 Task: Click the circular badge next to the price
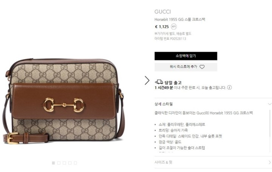(x=174, y=26)
